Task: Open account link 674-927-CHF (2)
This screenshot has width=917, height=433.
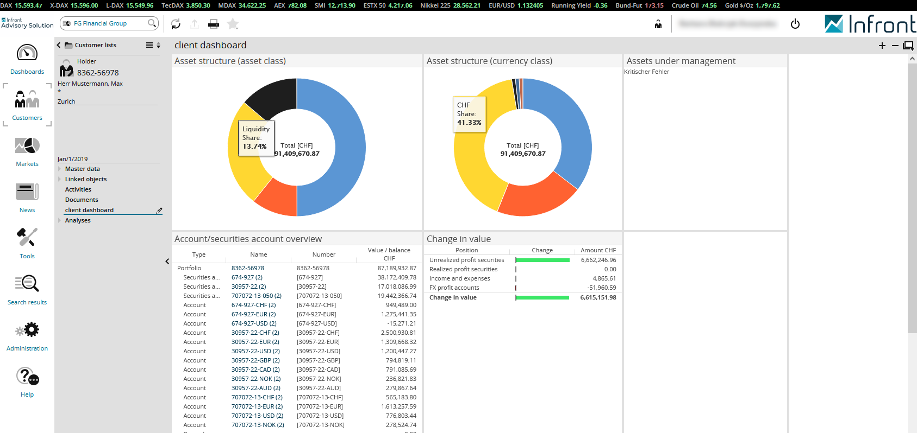Action: pyautogui.click(x=253, y=305)
